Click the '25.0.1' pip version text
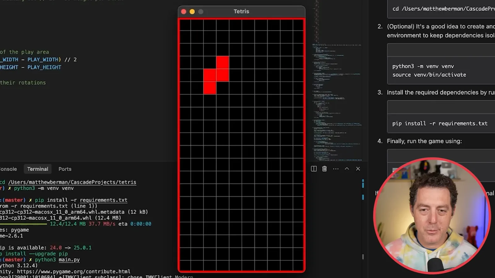The image size is (495, 278). click(83, 248)
